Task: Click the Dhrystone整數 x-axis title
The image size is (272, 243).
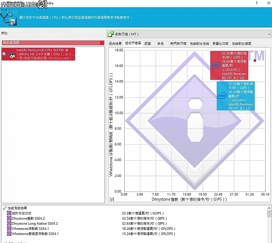Action: pyautogui.click(x=189, y=199)
